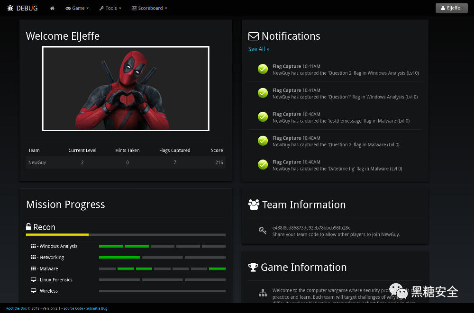The width and height of the screenshot is (474, 313).
Task: Click the Current Level column header
Action: (x=82, y=151)
